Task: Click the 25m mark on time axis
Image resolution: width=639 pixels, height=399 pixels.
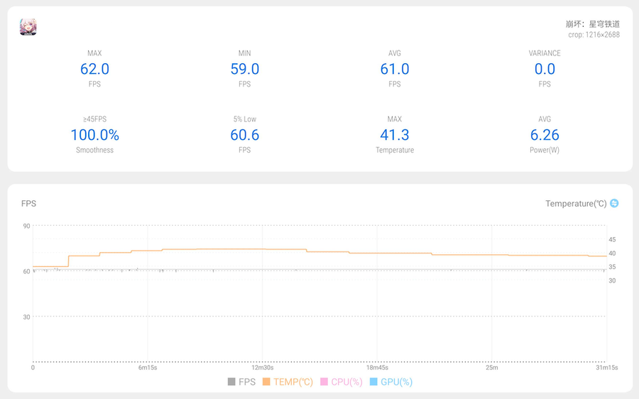Action: click(x=492, y=368)
